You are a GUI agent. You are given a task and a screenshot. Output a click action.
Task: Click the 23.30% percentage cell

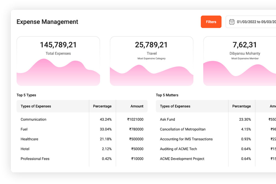point(245,120)
